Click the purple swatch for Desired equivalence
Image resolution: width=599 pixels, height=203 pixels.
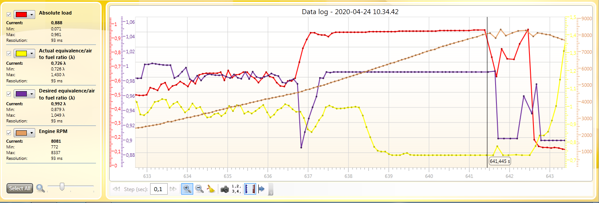coord(22,94)
